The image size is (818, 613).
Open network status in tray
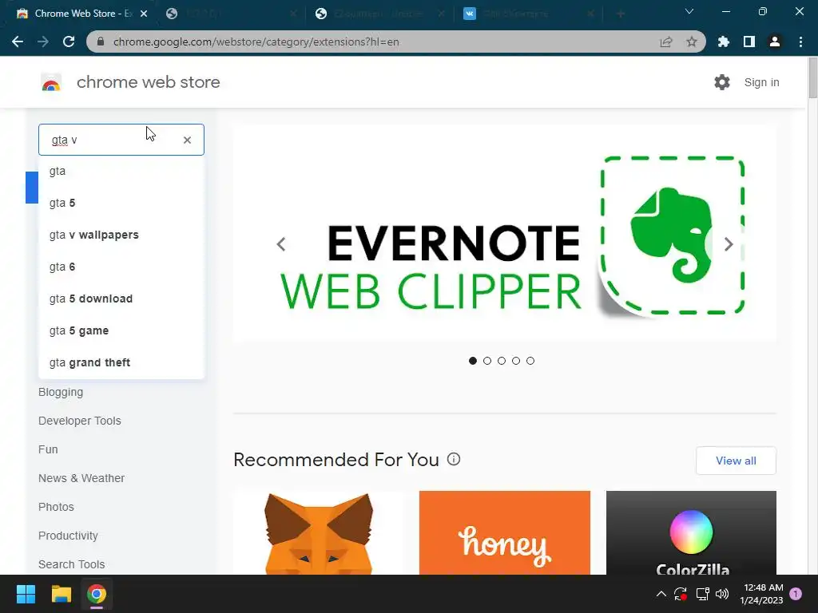[702, 594]
